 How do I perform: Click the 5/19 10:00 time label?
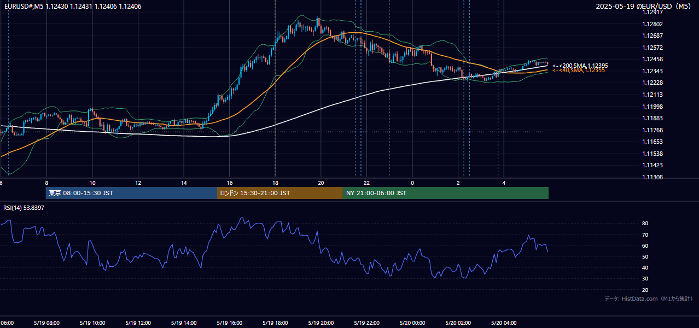92,323
